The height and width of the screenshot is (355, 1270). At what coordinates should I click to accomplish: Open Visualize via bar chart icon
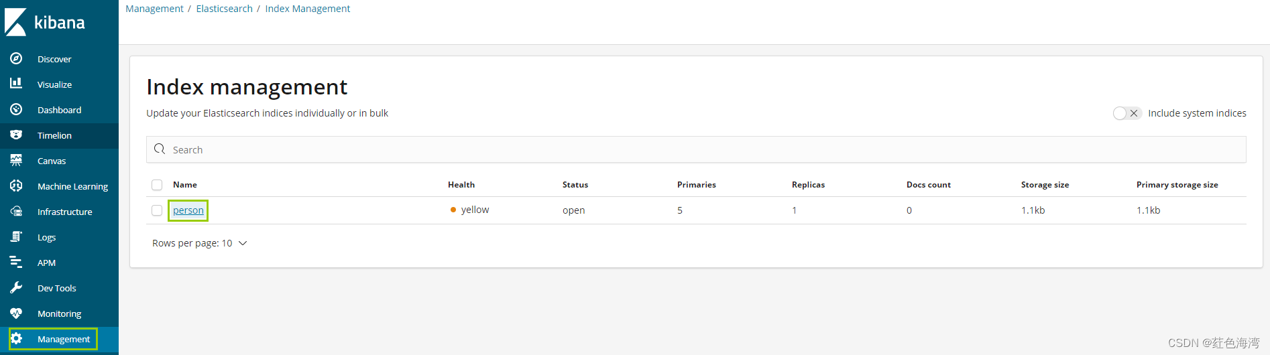click(16, 83)
